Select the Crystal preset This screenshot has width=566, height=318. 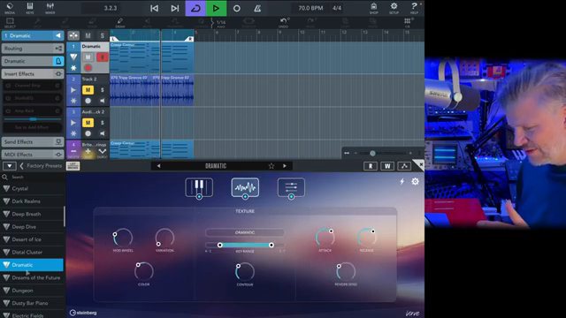pos(32,188)
